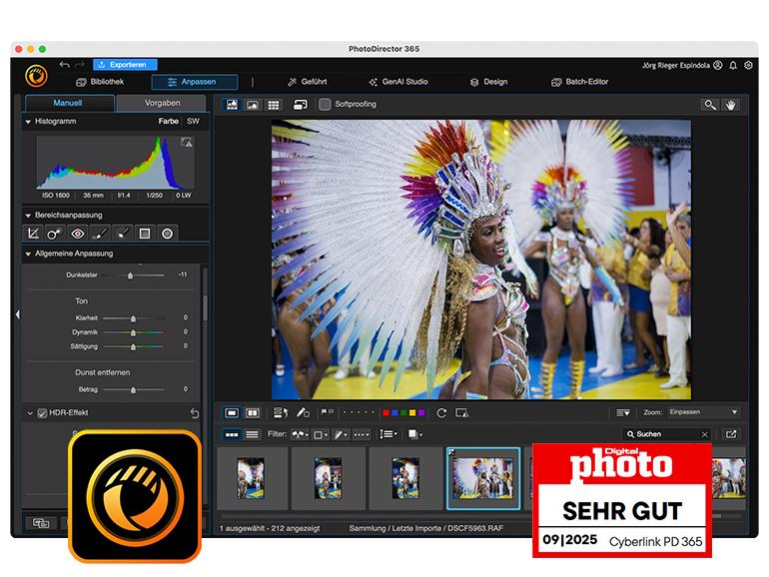Switch to the Vorgaben tab
This screenshot has width=769, height=577.
click(162, 103)
